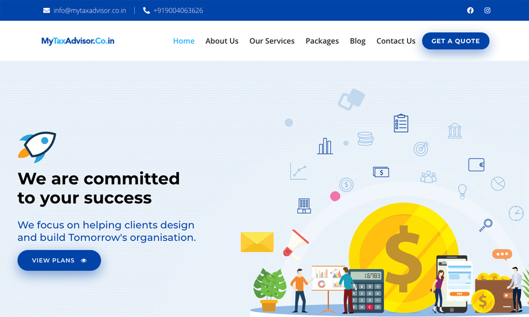
Task: Click the magnifying glass icon in hero
Action: click(x=486, y=225)
